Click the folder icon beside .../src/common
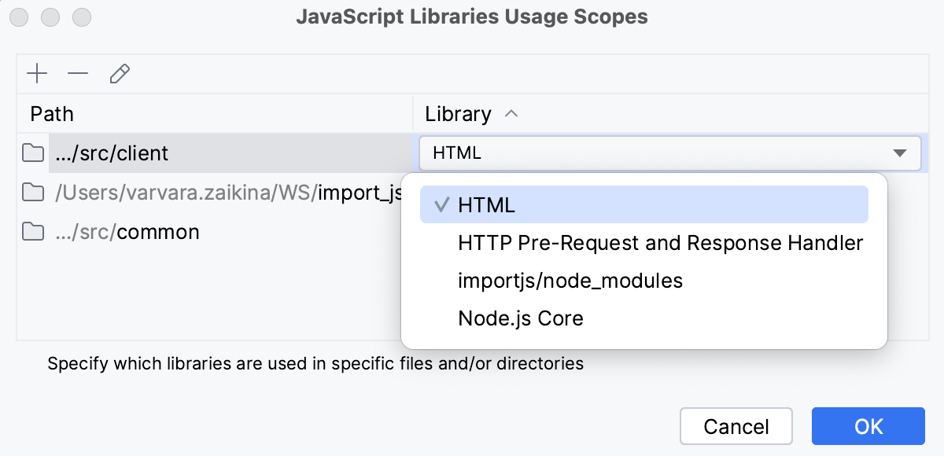 32,232
